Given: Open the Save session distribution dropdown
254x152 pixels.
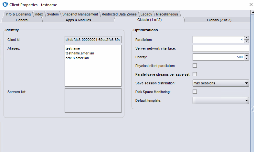Looking at the screenshot, I should coord(221,83).
